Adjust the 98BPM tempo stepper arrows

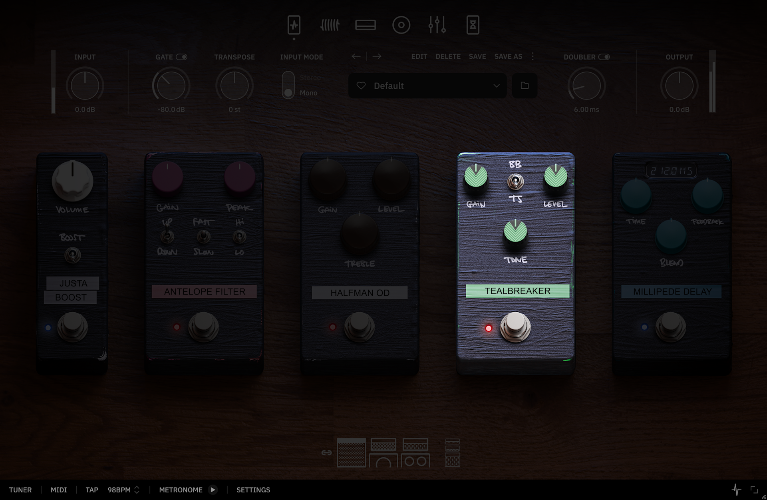[x=137, y=490]
